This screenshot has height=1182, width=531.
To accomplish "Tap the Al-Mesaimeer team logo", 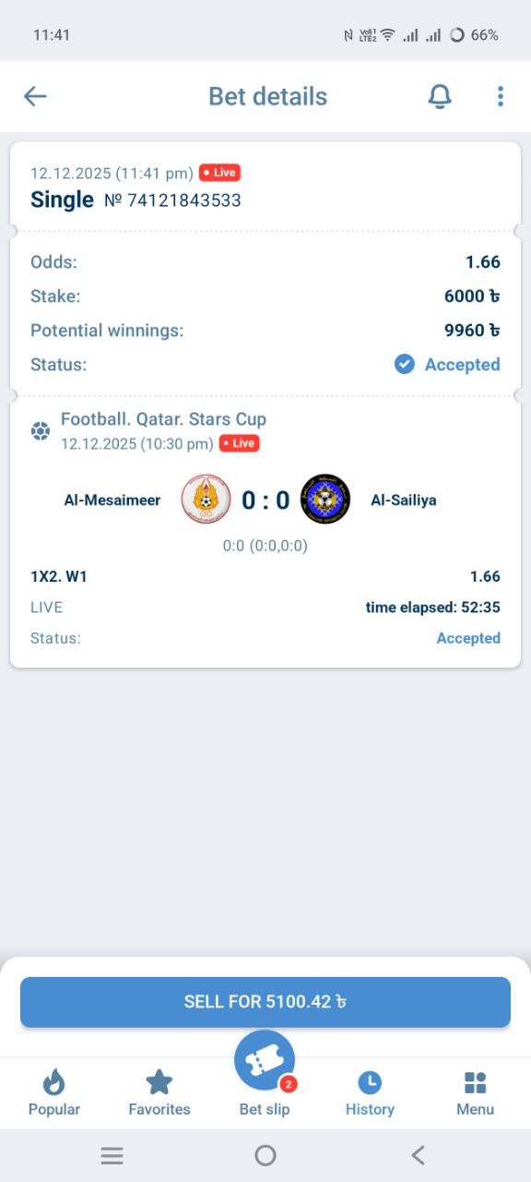I will point(206,500).
